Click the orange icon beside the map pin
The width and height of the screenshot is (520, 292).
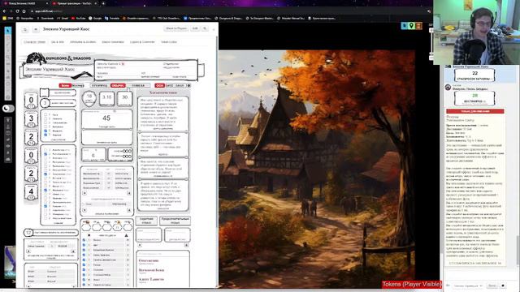[419, 25]
